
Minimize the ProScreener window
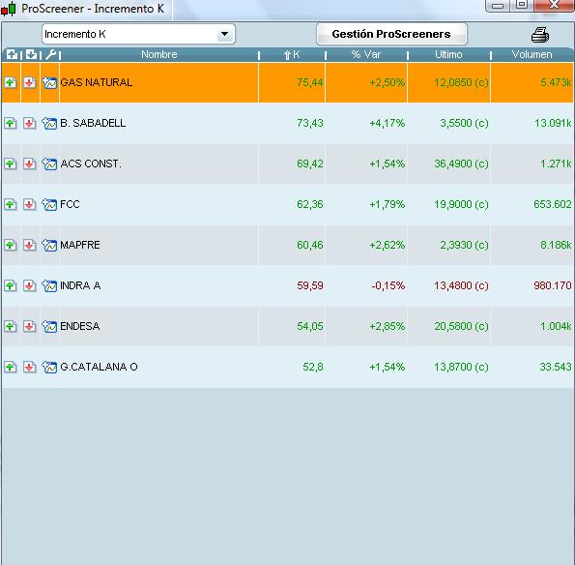coord(498,5)
